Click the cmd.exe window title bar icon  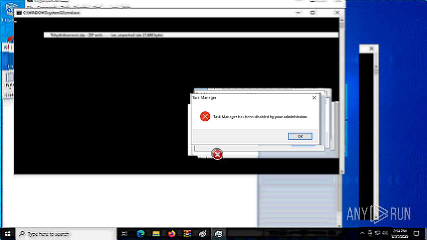pyautogui.click(x=19, y=13)
